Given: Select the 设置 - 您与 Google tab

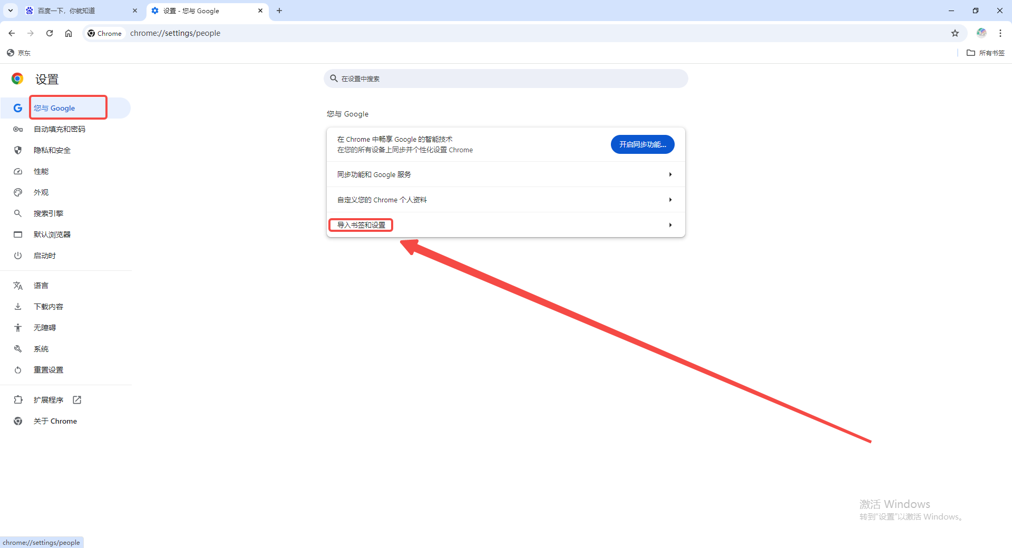Looking at the screenshot, I should click(x=207, y=11).
